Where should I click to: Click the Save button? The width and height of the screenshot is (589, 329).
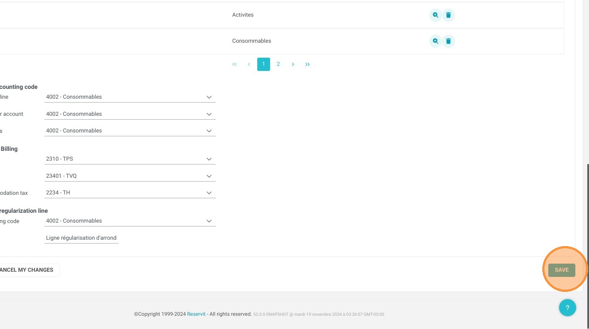[562, 270]
